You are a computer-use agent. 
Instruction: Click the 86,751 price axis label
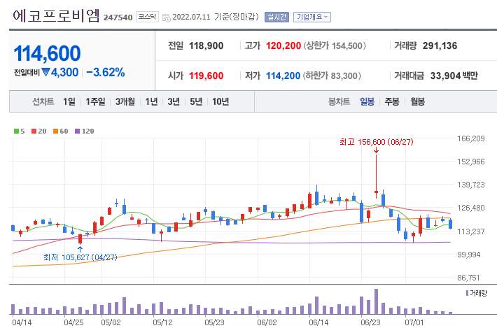pos(468,278)
